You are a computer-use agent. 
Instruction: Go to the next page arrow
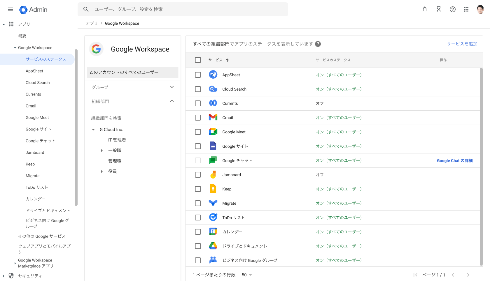point(468,275)
